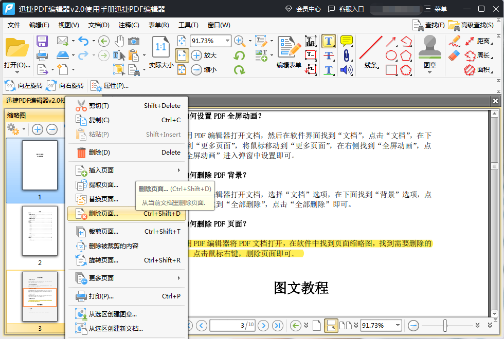The image size is (504, 339).
Task: Click the blue undo arrow
Action: [x=83, y=41]
